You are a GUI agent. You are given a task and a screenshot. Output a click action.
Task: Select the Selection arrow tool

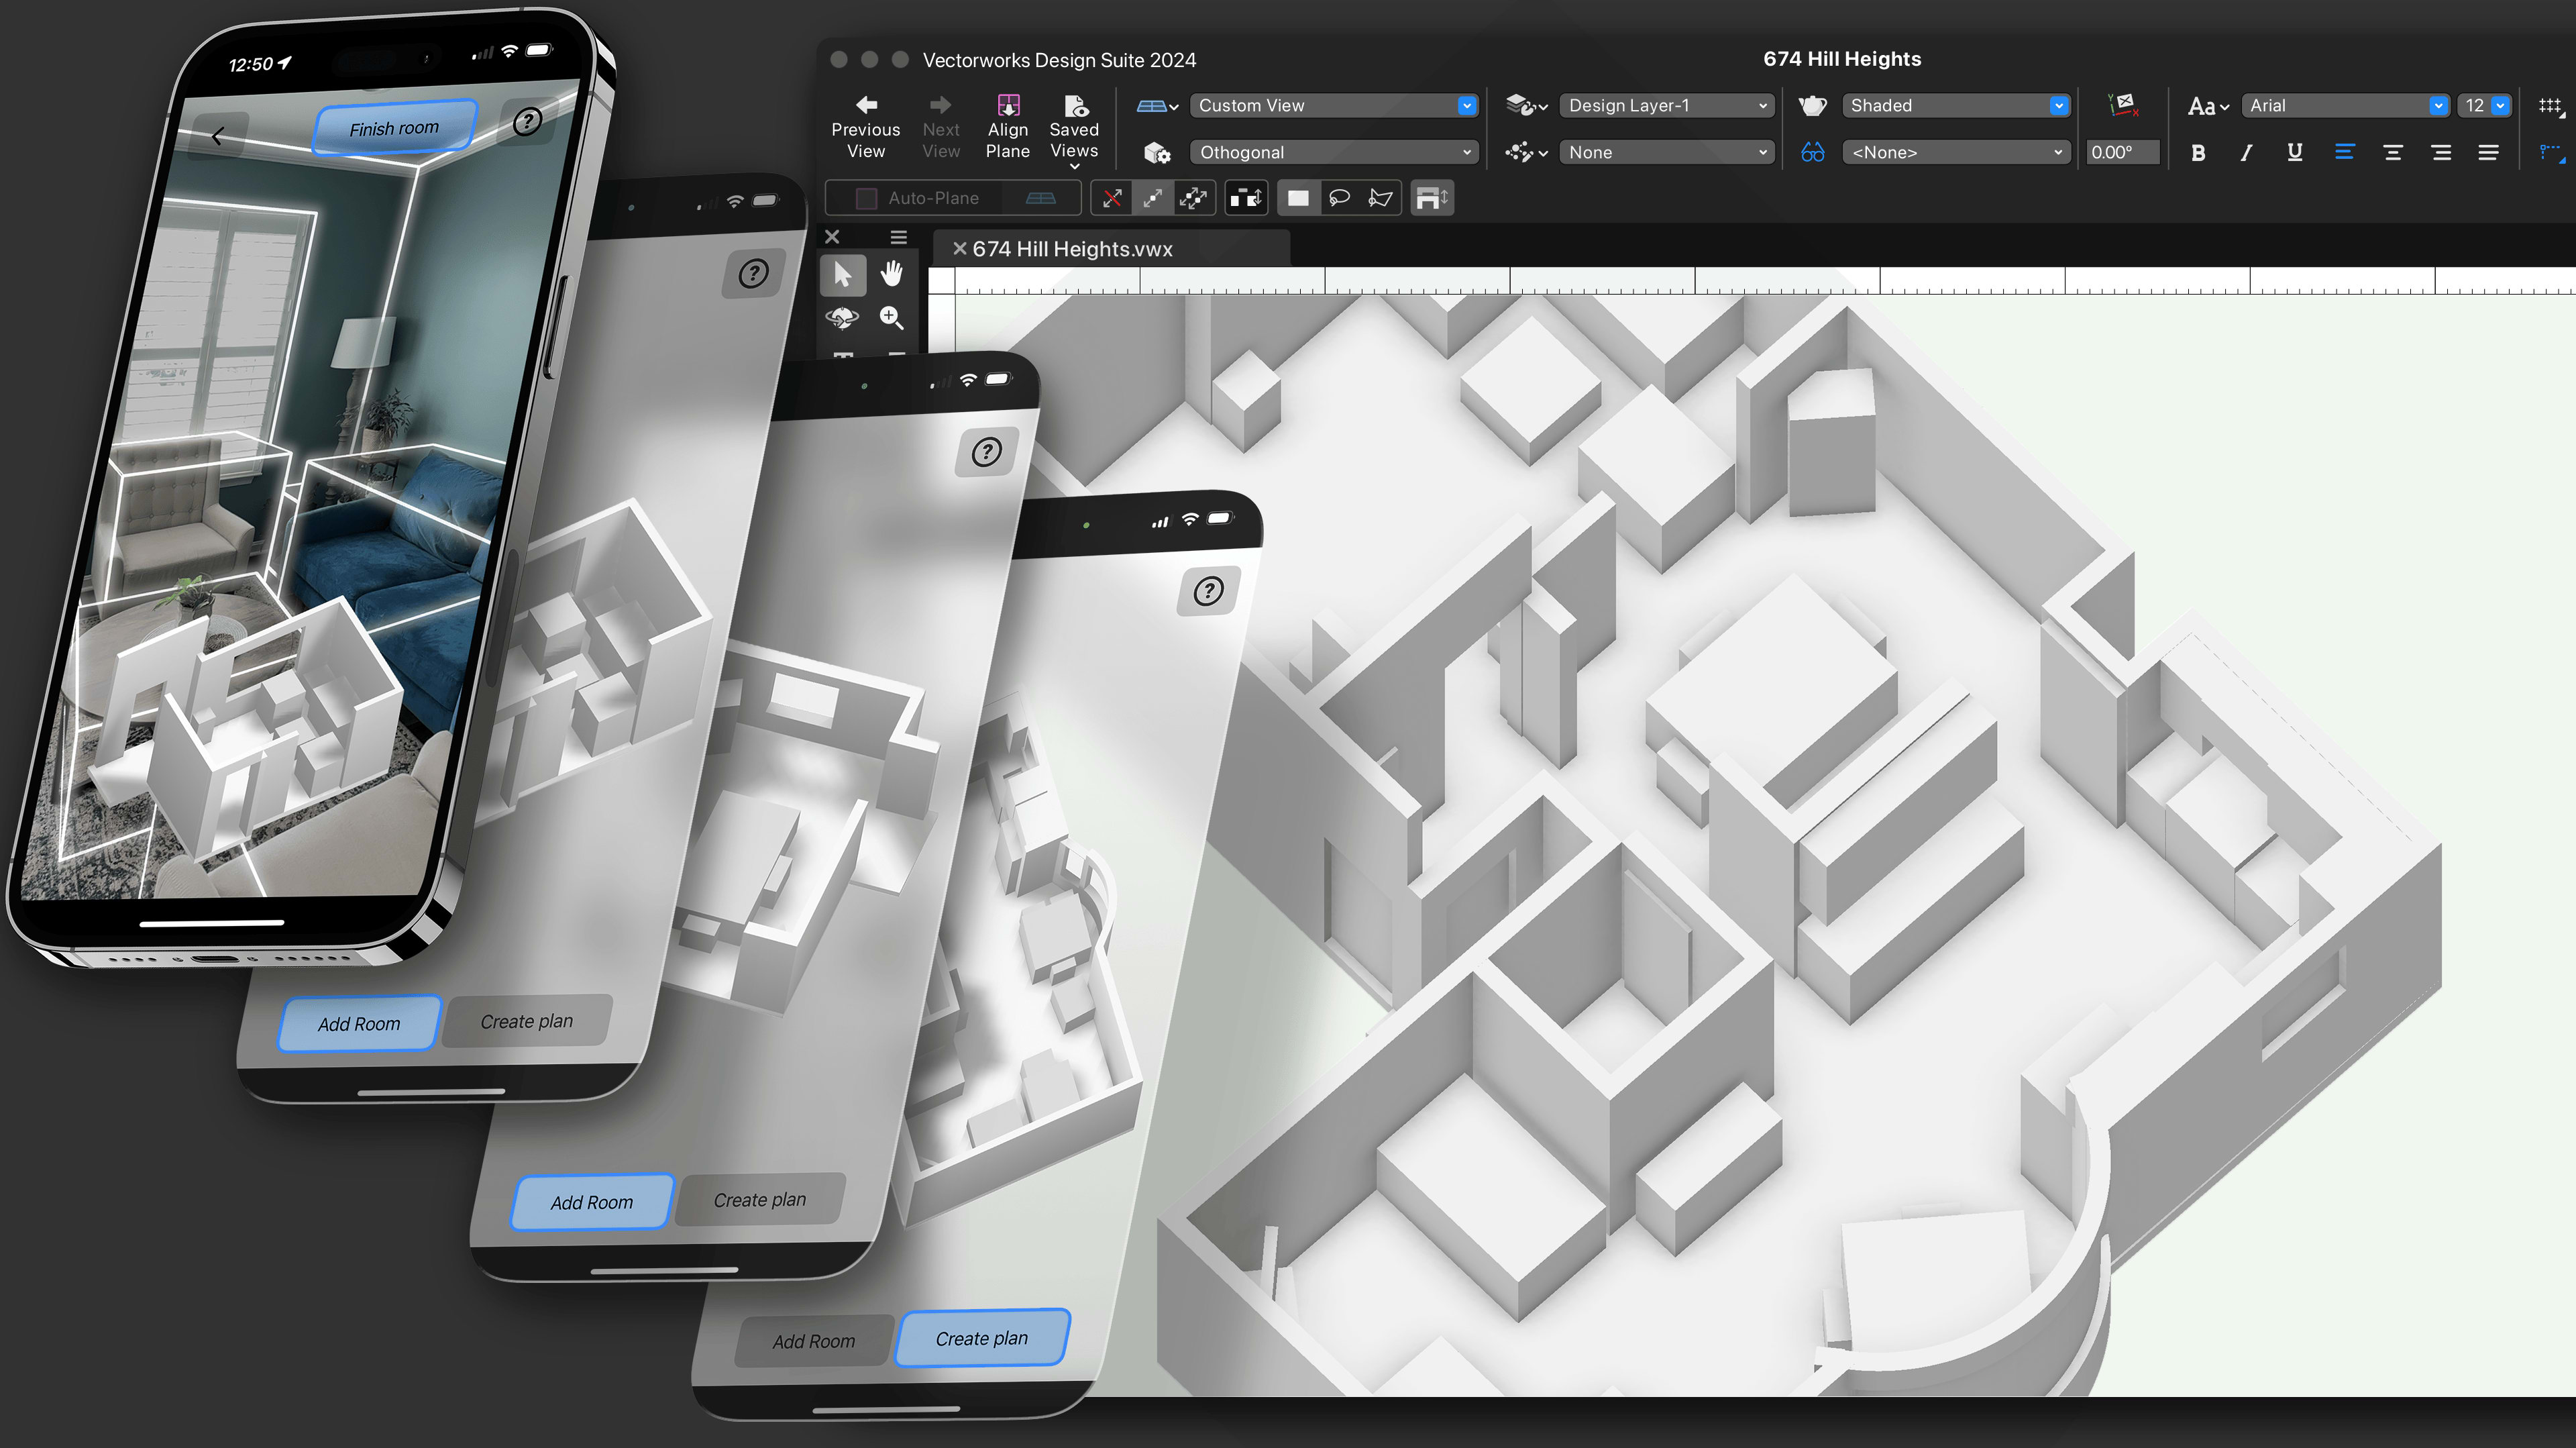843,275
